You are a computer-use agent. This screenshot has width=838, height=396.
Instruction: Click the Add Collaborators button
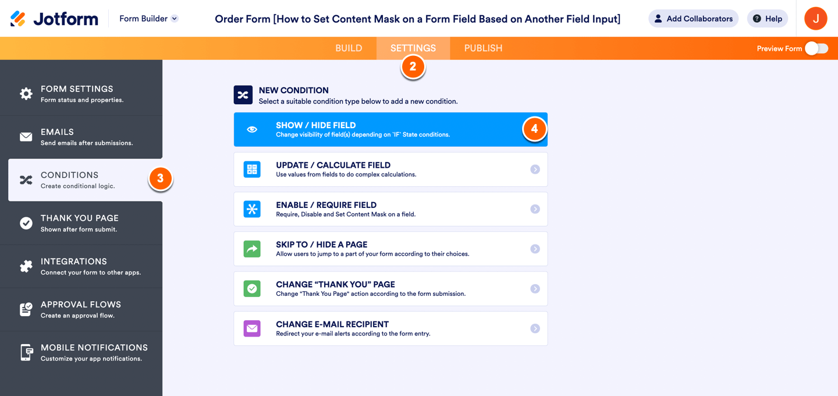693,19
